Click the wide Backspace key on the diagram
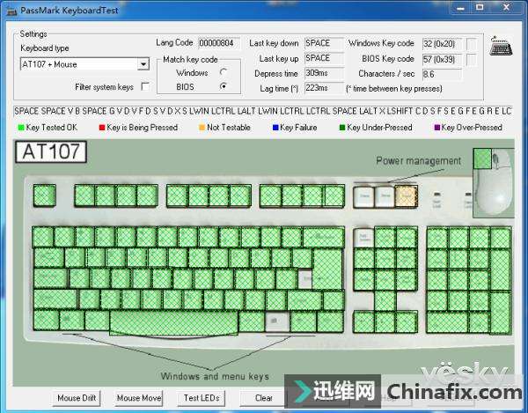Viewport: 528px width, 413px height. 324,237
